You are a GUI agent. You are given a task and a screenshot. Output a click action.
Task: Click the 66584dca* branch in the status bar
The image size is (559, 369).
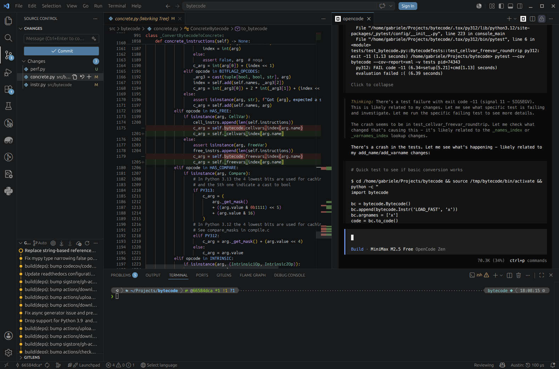coord(29,365)
